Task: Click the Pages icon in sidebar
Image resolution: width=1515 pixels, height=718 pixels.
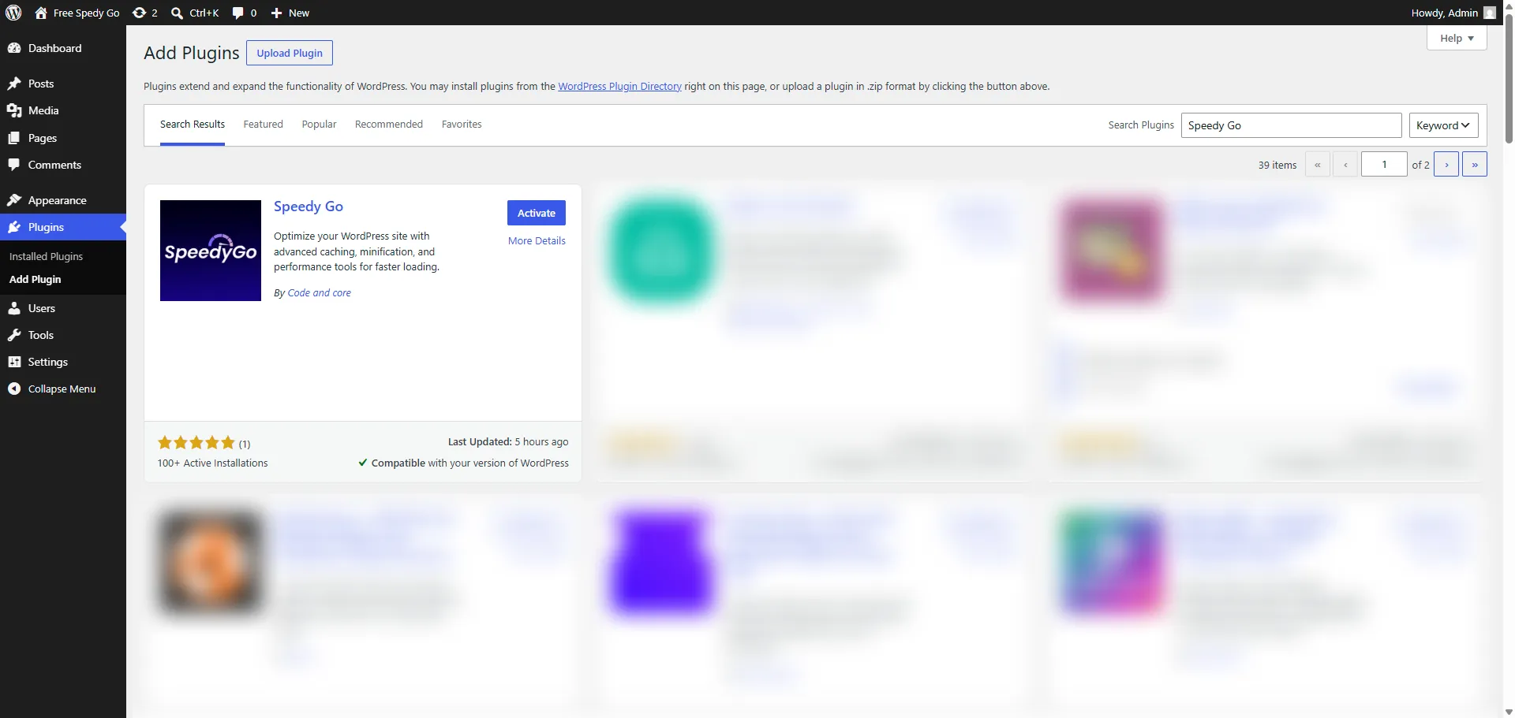Action: (14, 138)
